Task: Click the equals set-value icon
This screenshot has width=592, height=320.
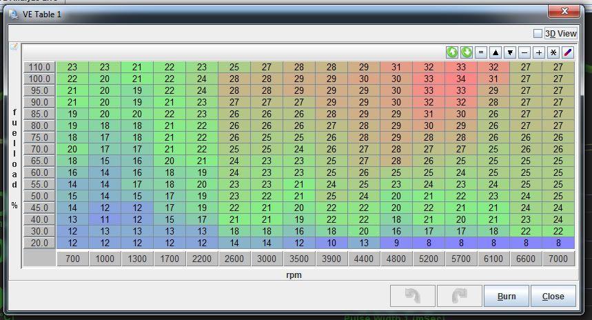Action: coord(481,52)
